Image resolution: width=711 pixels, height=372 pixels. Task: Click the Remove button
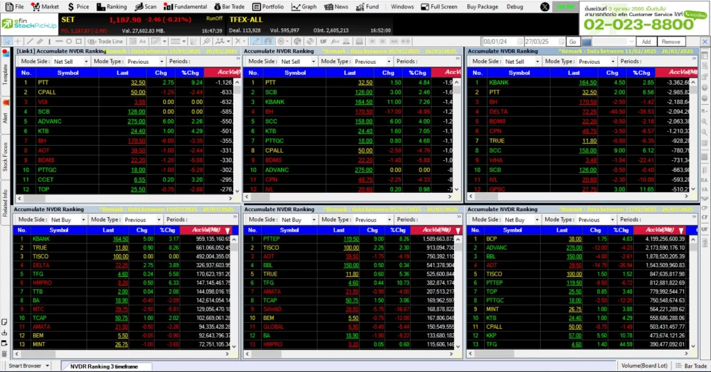coord(671,42)
